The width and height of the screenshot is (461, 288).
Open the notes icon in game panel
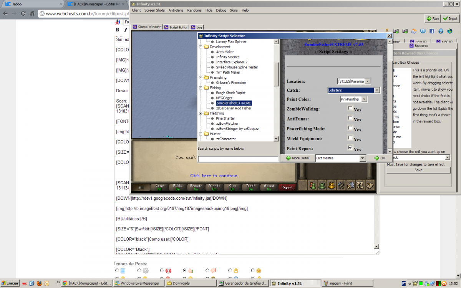coord(370,185)
